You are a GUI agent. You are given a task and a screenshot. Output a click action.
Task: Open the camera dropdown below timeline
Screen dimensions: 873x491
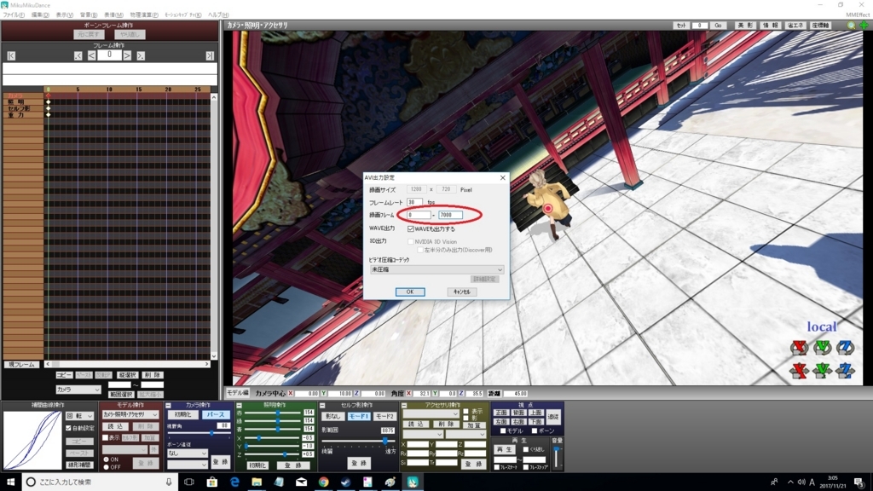pos(78,390)
